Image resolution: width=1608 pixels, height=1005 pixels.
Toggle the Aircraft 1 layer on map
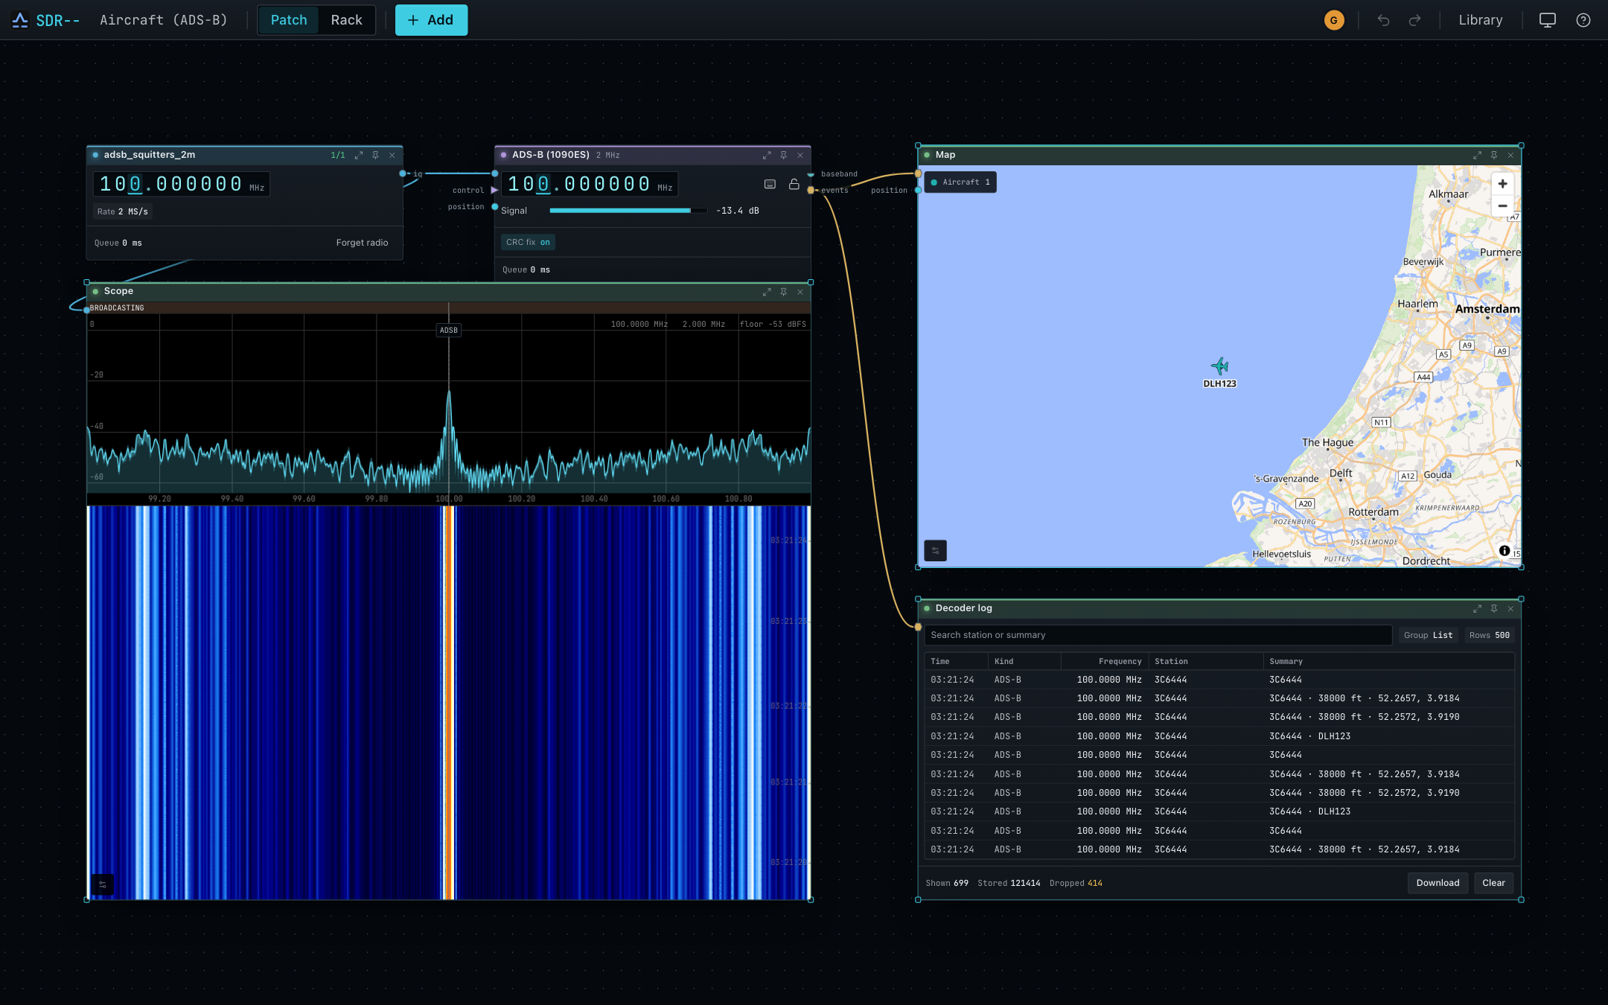(960, 182)
